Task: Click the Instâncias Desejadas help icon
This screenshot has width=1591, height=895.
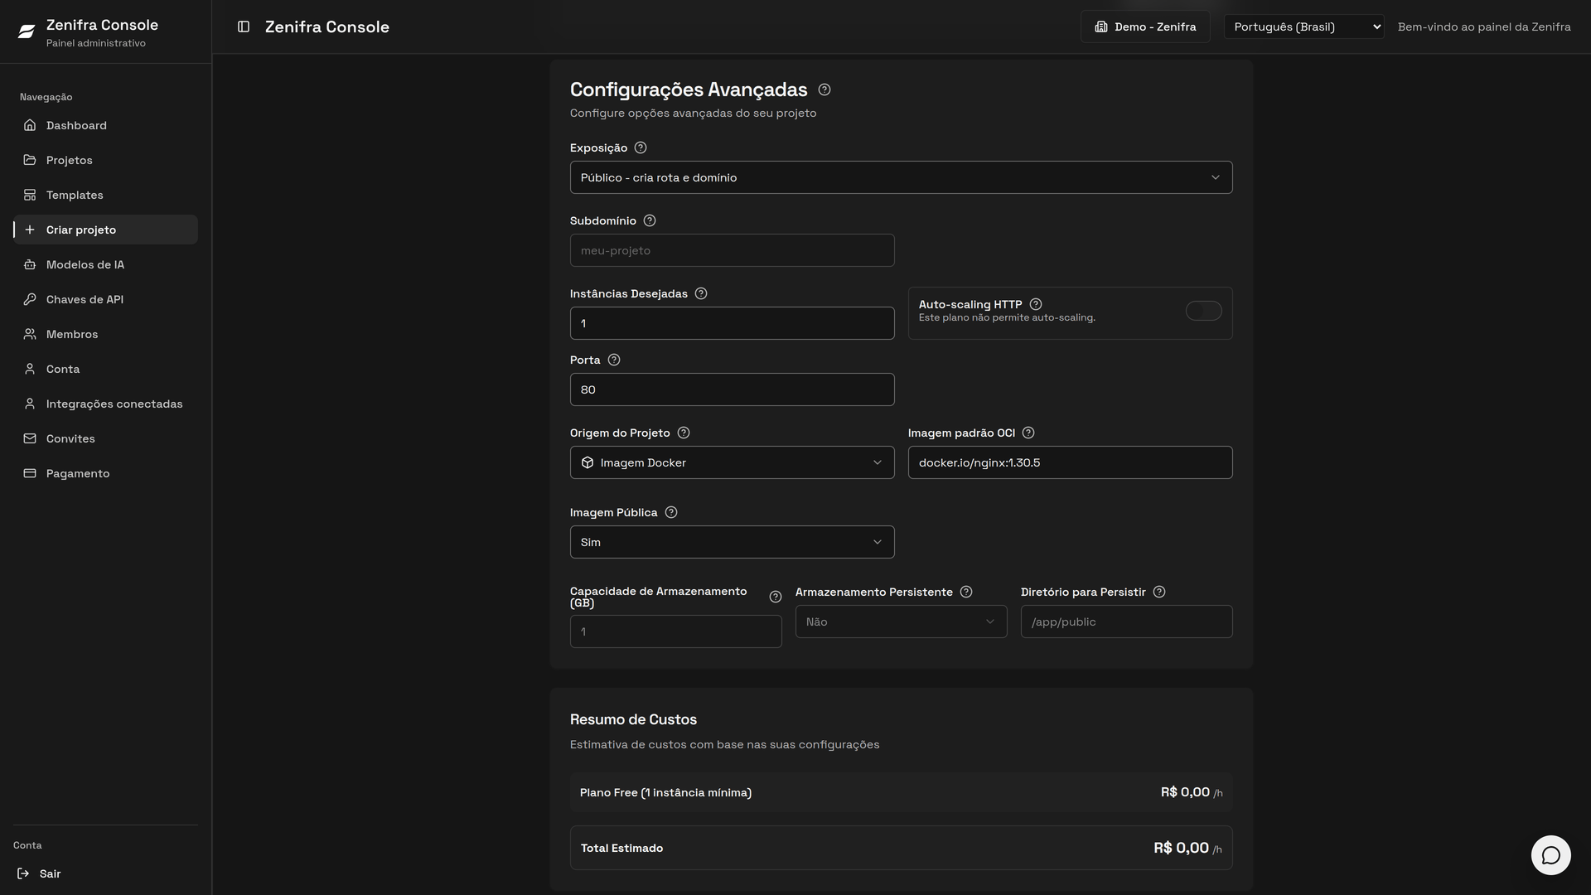Action: click(x=701, y=293)
